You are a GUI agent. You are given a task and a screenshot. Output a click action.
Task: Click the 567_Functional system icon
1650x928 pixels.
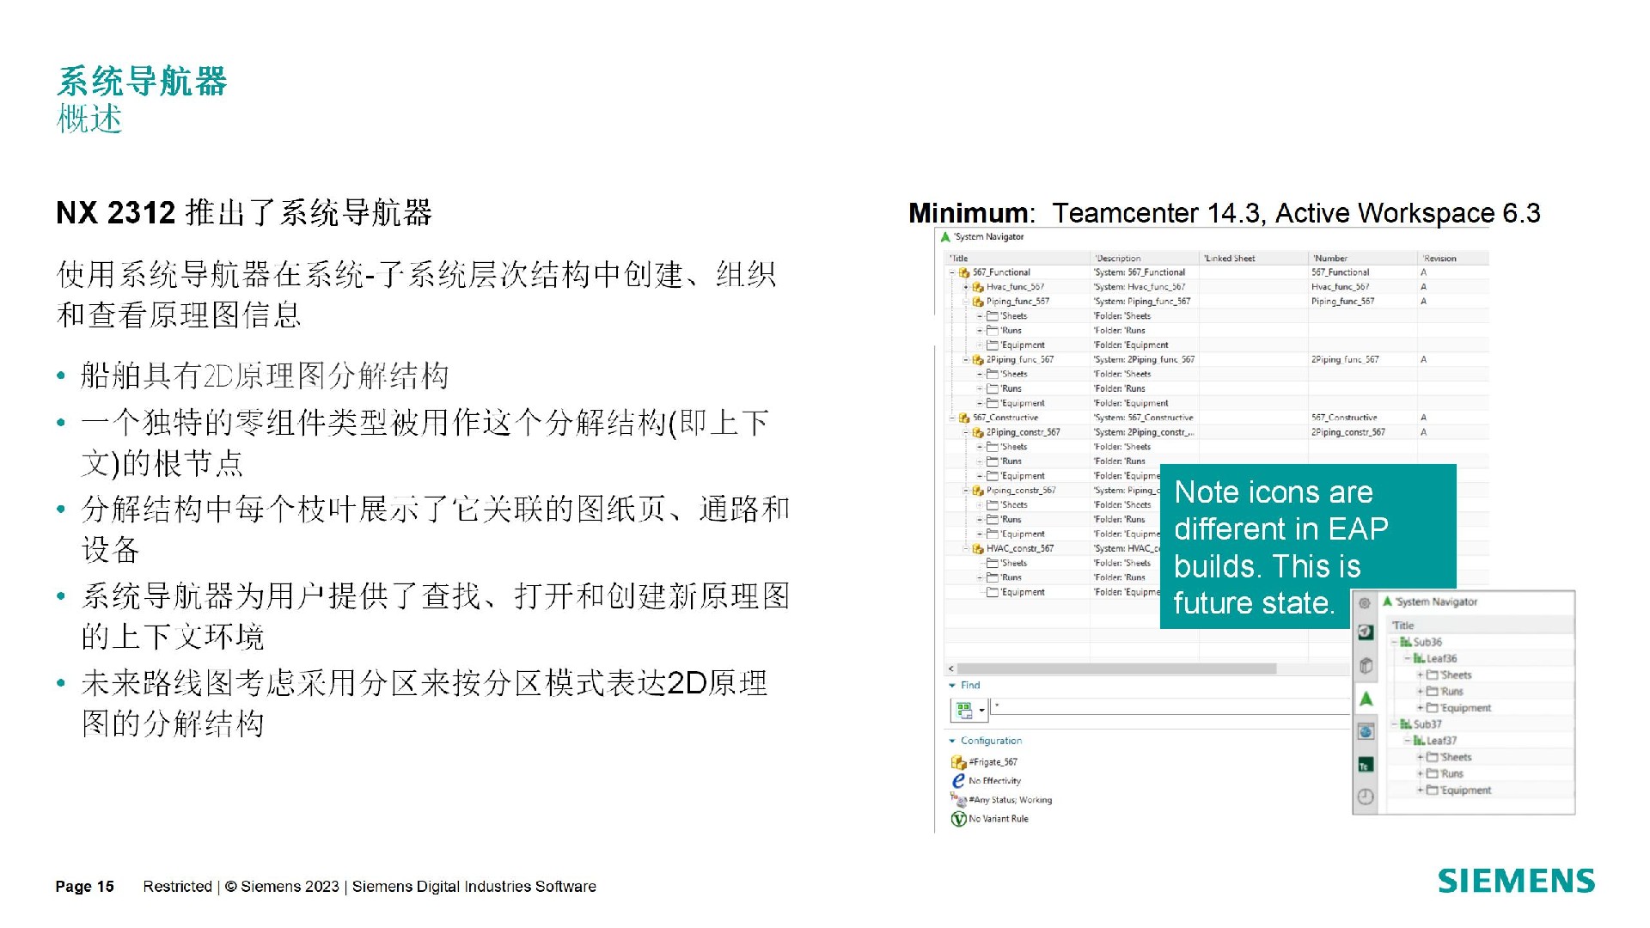click(x=964, y=273)
